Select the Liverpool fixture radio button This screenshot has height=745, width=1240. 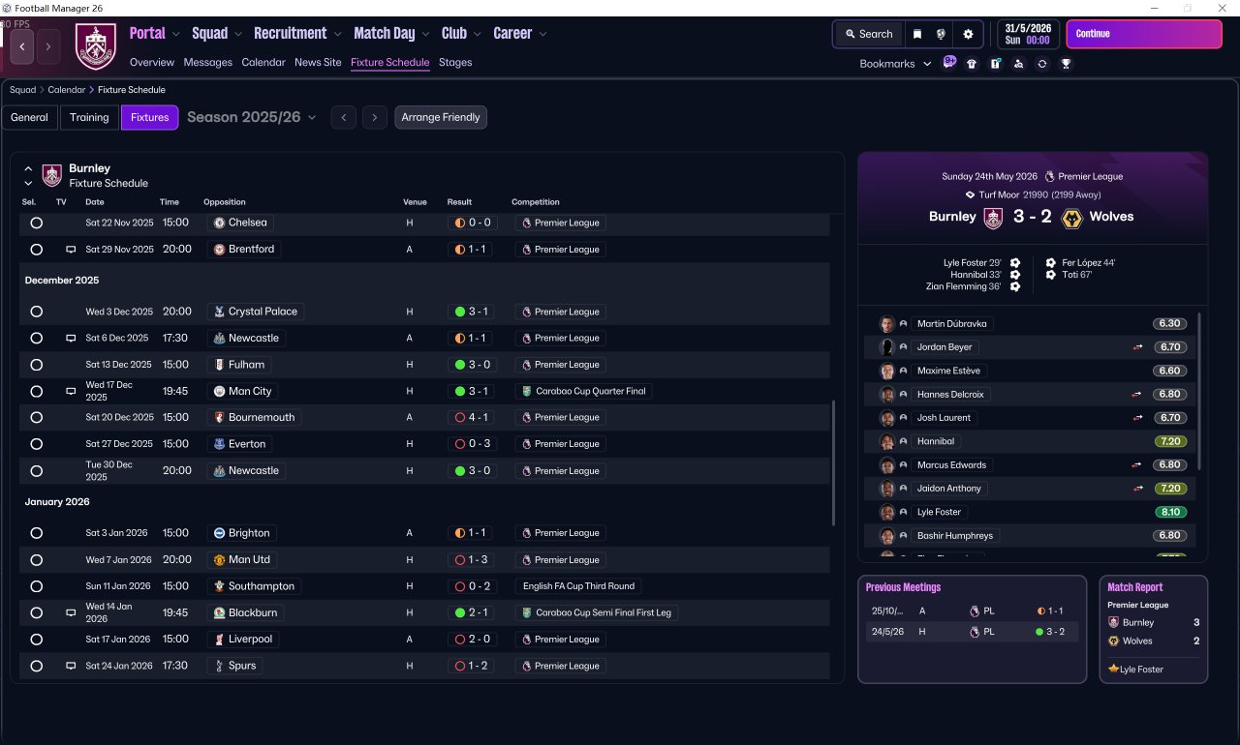[36, 640]
